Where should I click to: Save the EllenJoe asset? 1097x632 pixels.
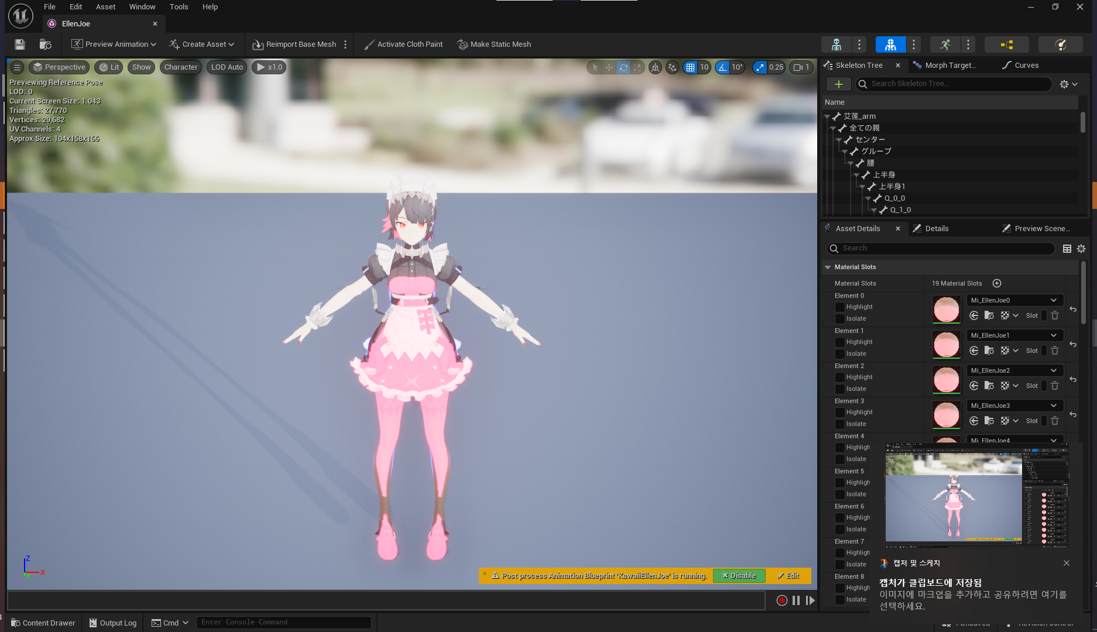(x=20, y=44)
